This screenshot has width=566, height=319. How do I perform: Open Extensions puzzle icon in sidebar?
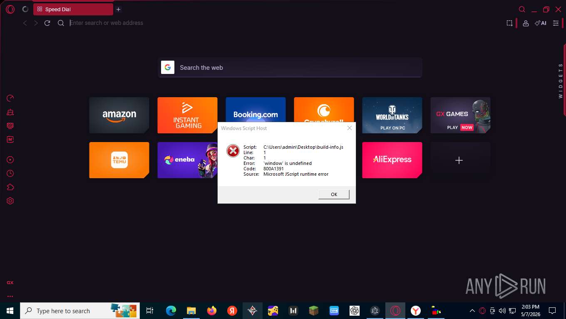tap(10, 187)
